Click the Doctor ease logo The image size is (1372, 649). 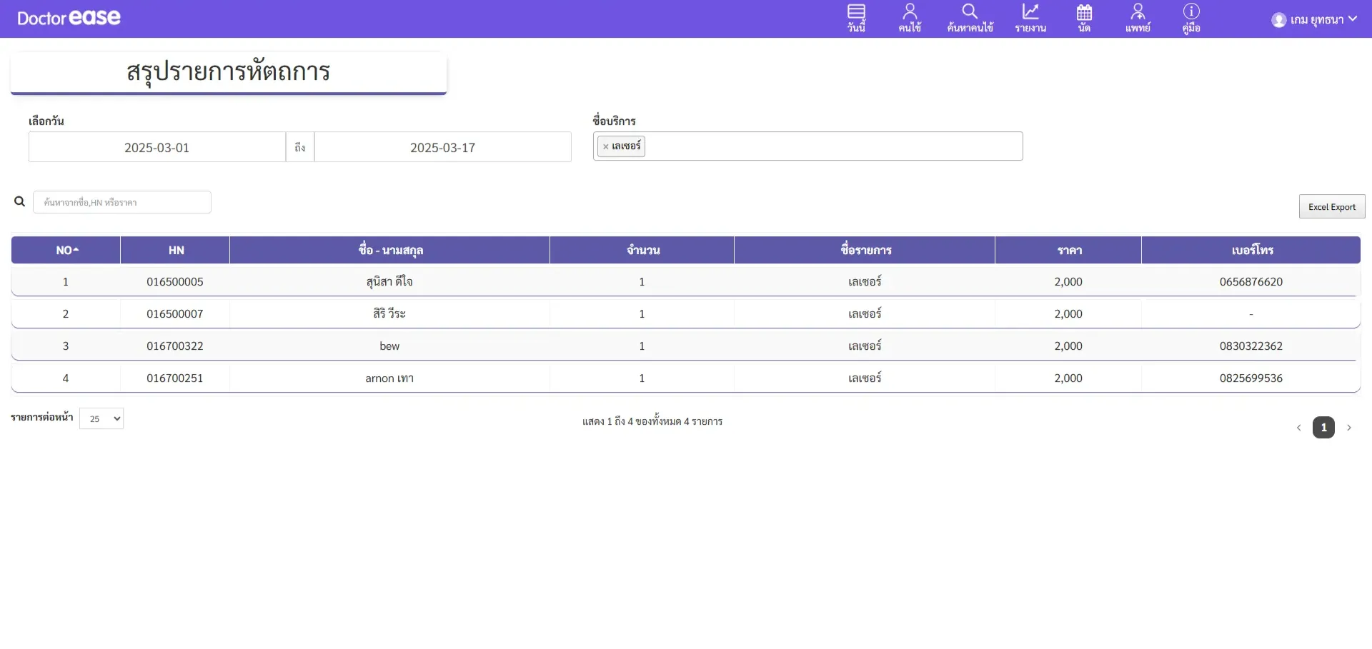point(69,19)
